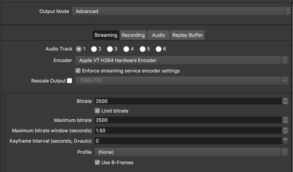This screenshot has width=293, height=172.
Task: Click the Bitrate input field
Action: 188,101
